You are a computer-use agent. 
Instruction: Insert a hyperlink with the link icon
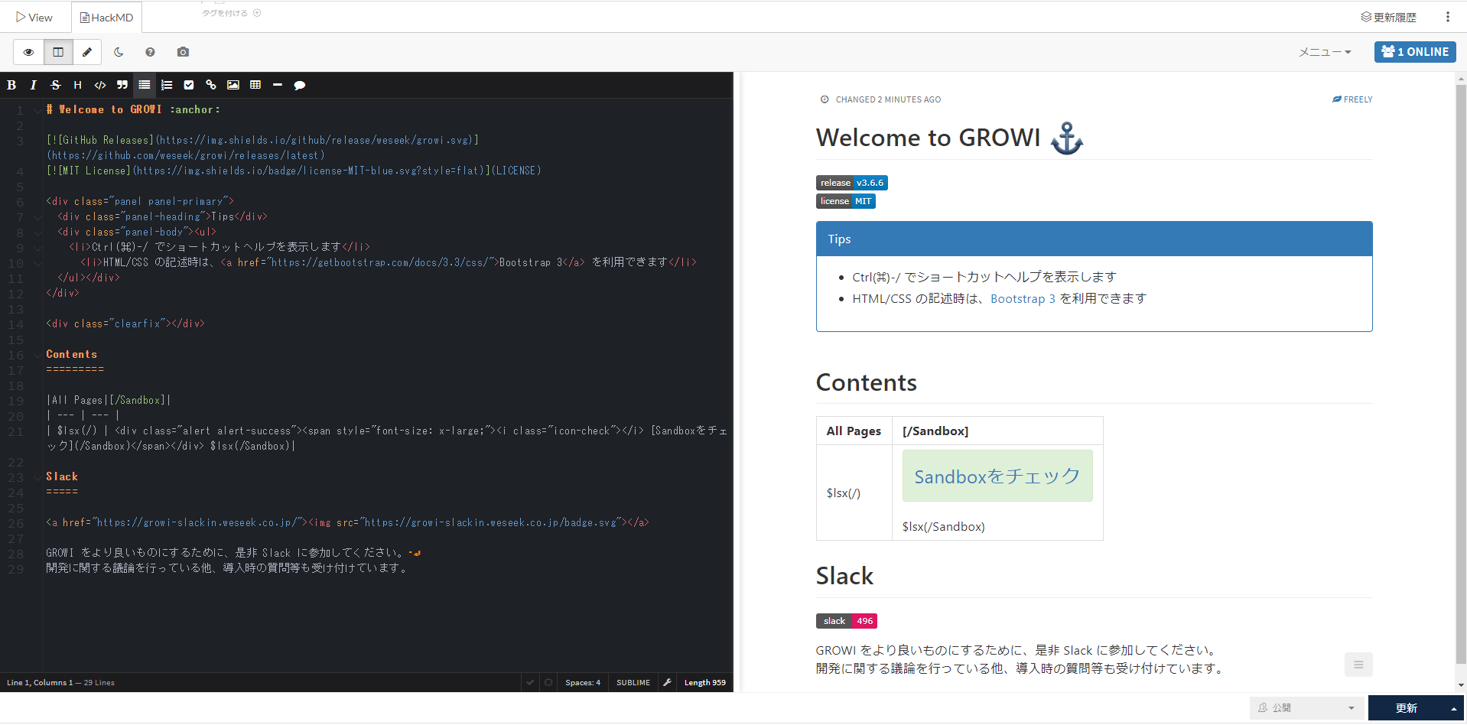[211, 85]
